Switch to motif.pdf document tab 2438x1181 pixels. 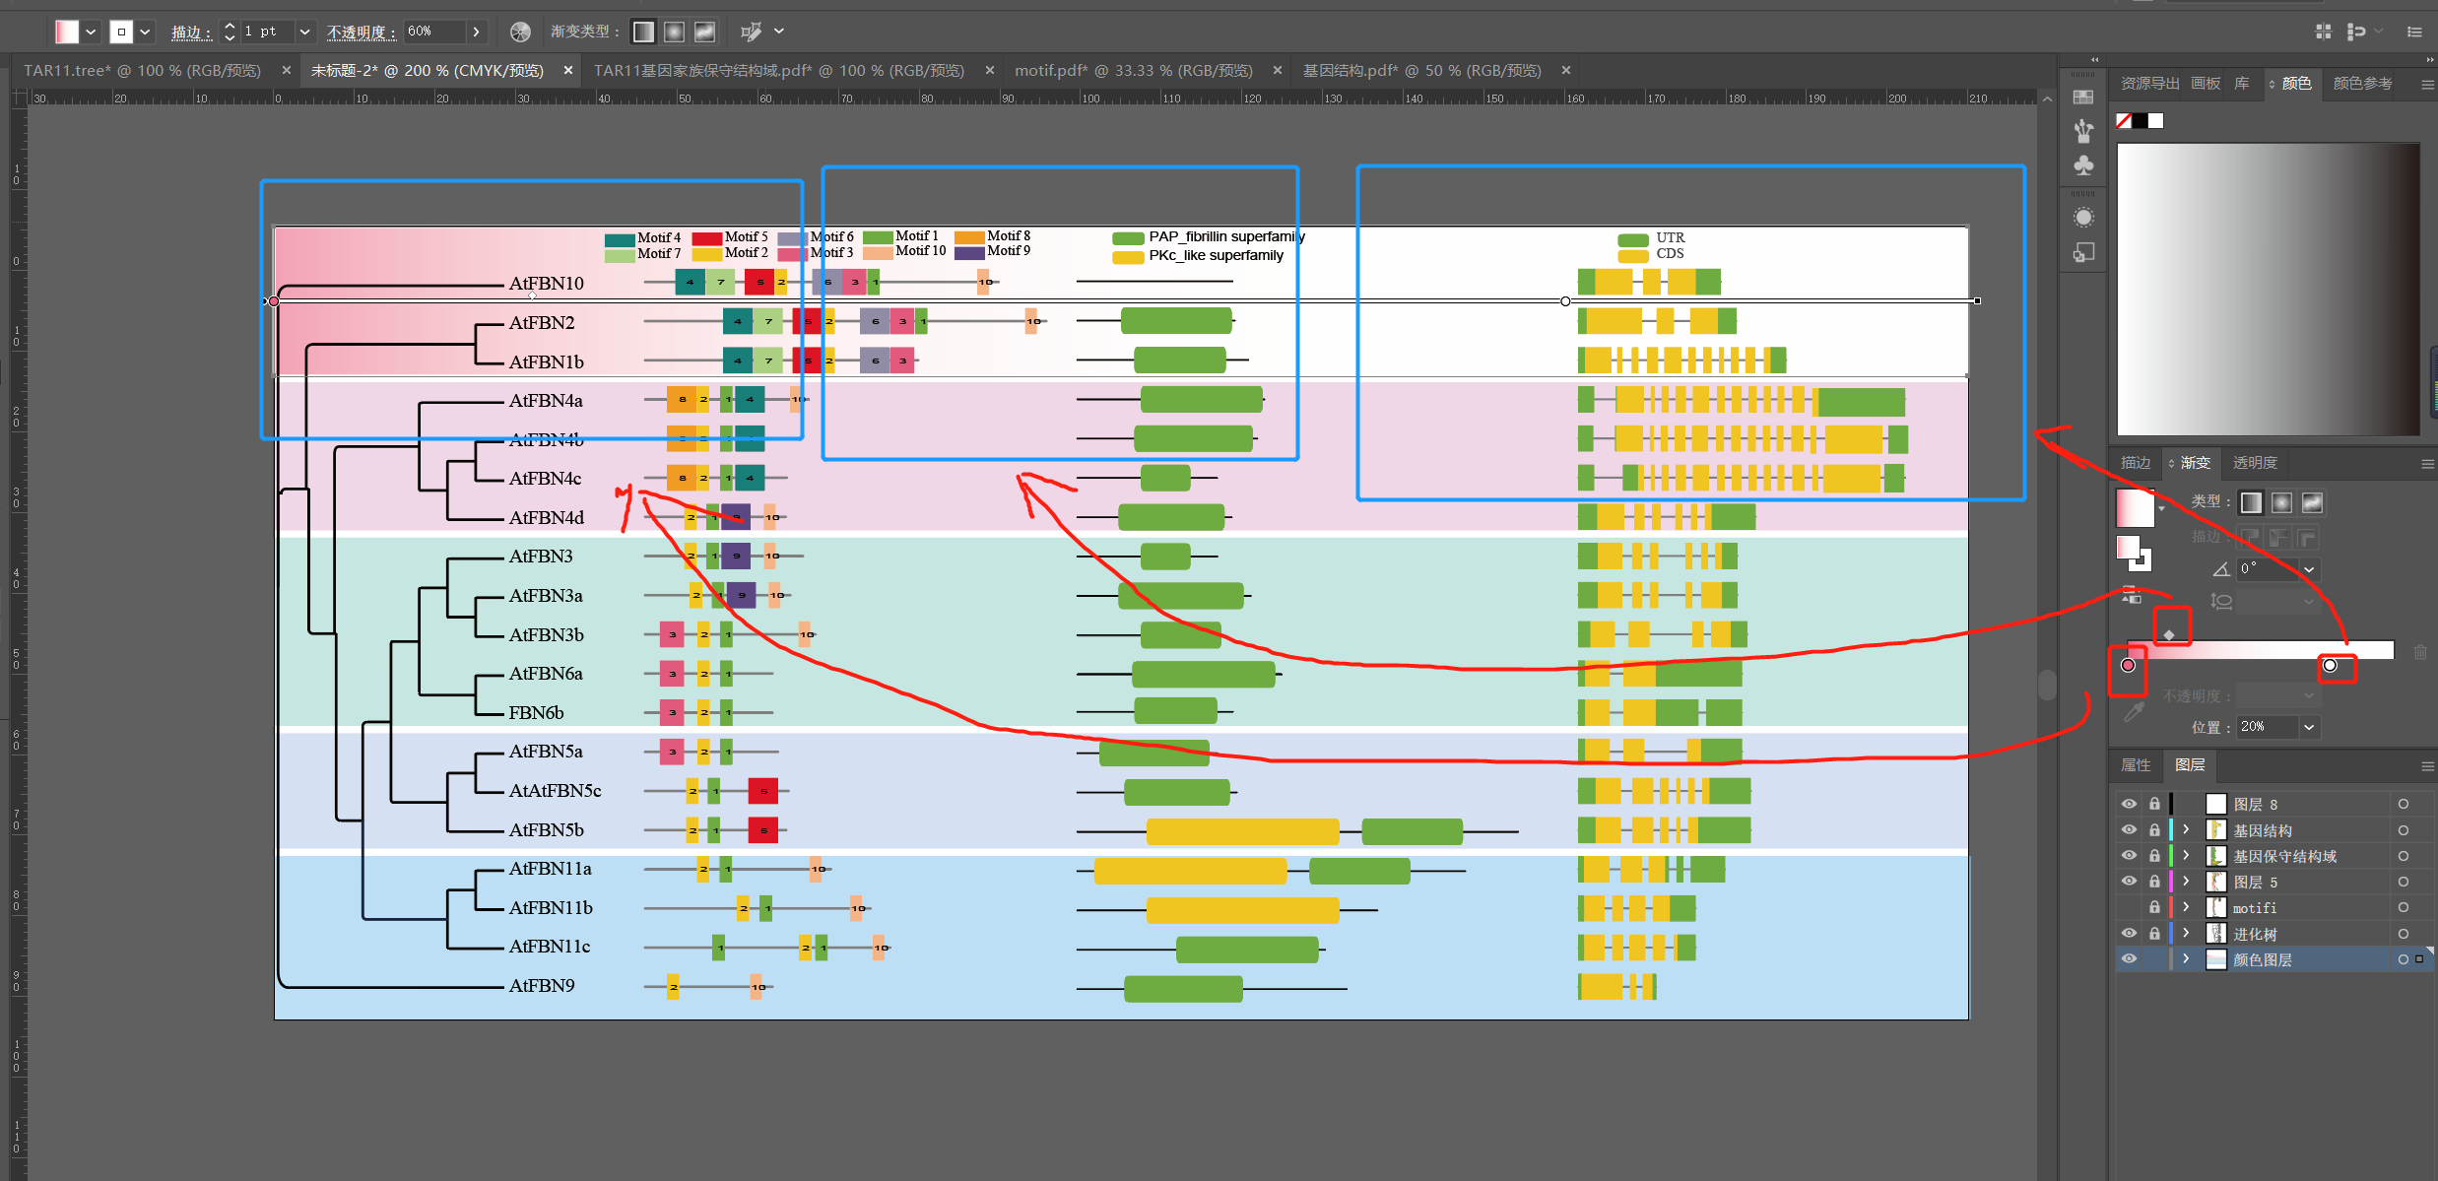point(1133,71)
